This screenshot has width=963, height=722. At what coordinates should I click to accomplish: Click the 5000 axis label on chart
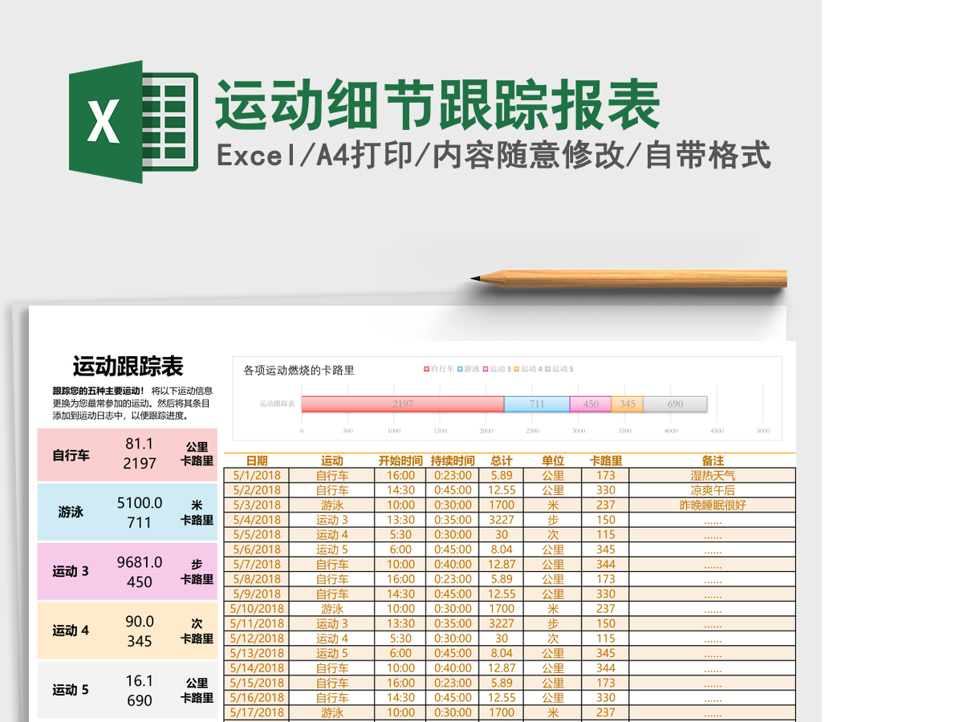coord(763,431)
